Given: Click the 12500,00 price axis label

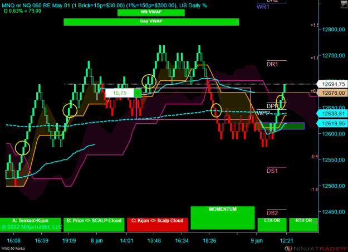Looking at the screenshot, I should coord(334,186).
